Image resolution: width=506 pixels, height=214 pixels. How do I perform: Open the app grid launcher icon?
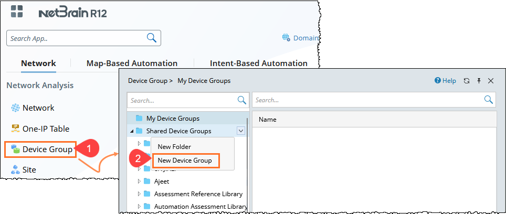[x=17, y=12]
